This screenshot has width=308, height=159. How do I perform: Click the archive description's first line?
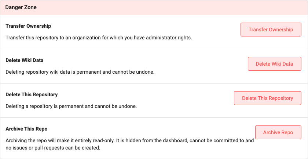point(129,140)
